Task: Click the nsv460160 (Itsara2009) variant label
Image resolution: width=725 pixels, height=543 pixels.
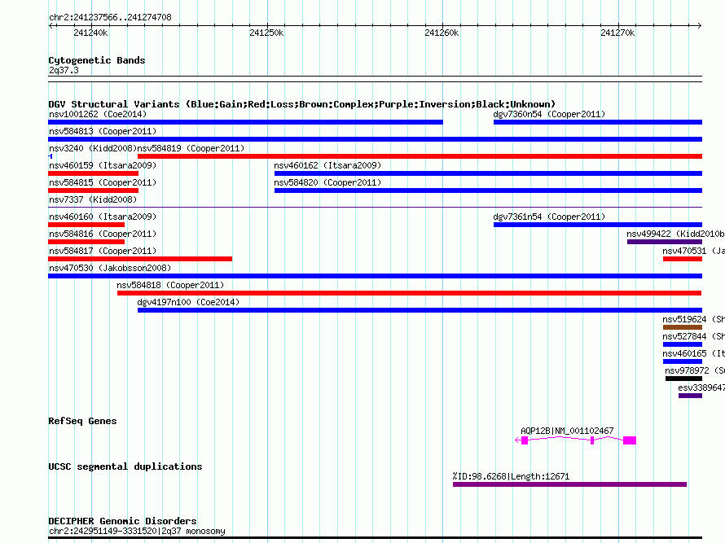Action: pyautogui.click(x=103, y=217)
